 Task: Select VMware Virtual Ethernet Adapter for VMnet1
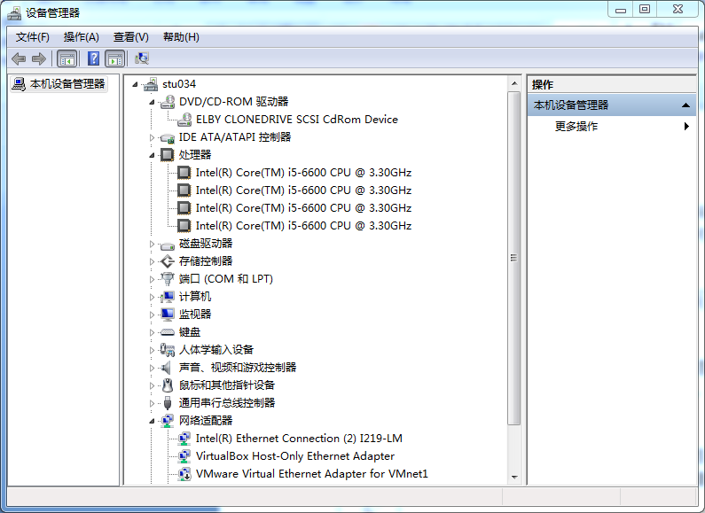pyautogui.click(x=311, y=474)
